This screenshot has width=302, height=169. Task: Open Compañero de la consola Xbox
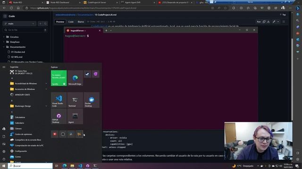point(28,140)
